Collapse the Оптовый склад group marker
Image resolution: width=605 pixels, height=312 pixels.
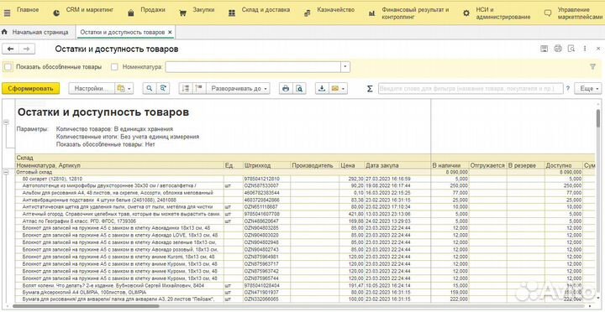pyautogui.click(x=6, y=173)
